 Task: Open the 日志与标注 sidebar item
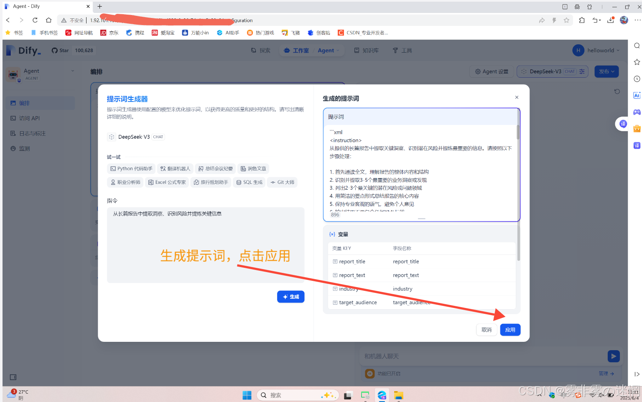(40, 133)
